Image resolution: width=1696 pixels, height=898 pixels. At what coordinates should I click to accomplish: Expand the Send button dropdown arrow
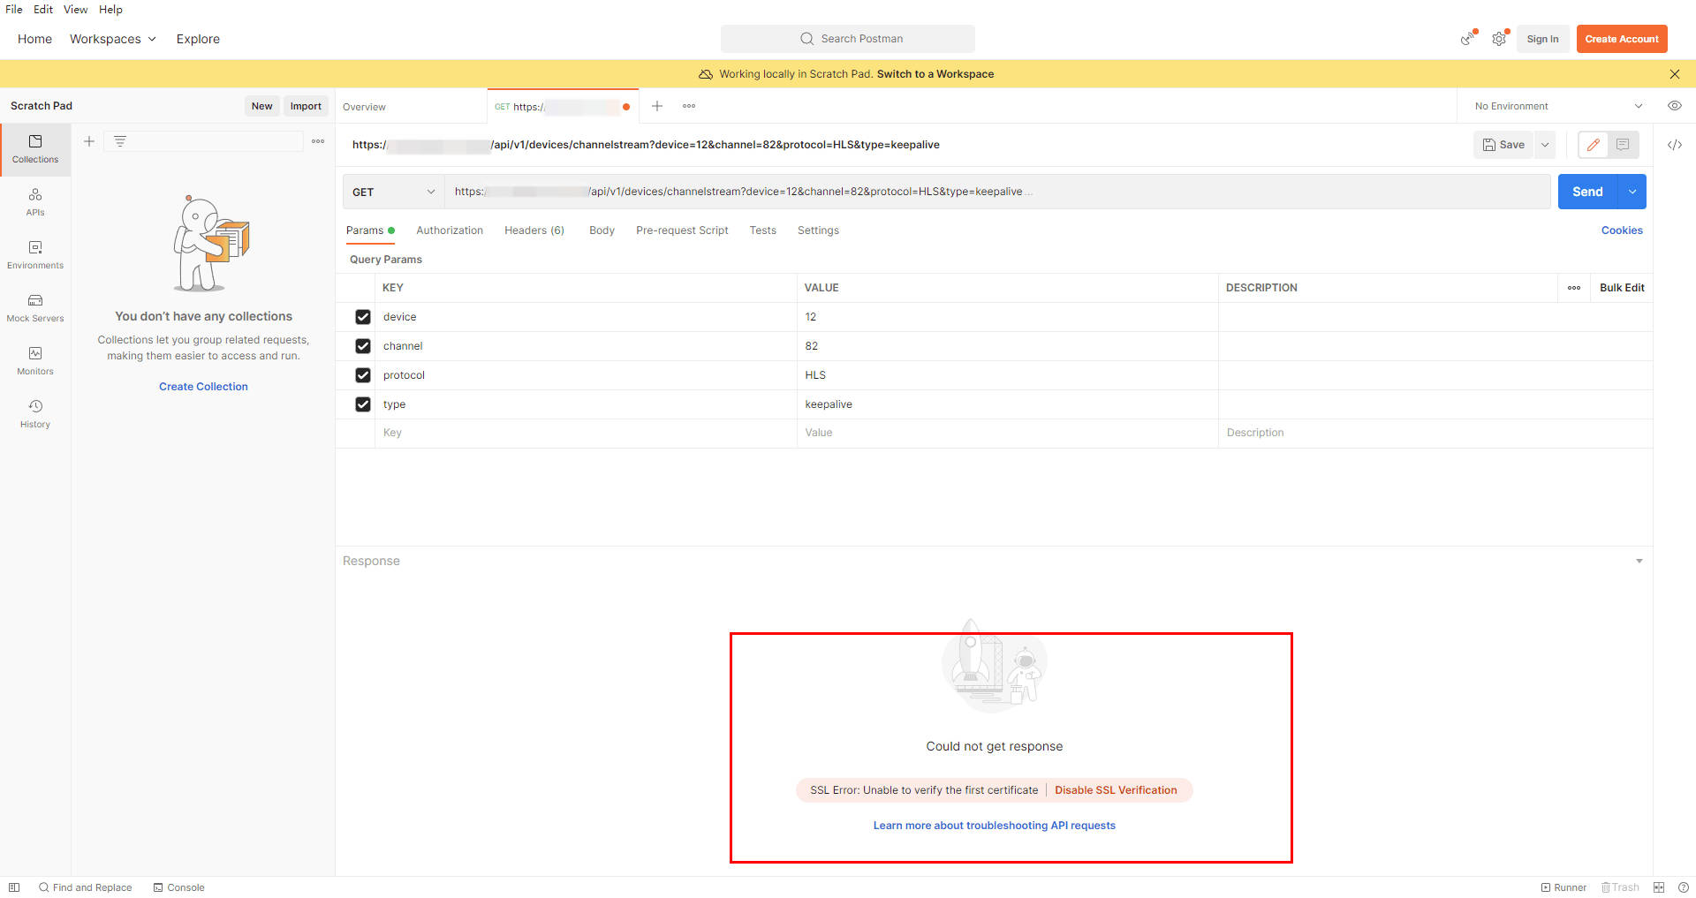coord(1632,192)
